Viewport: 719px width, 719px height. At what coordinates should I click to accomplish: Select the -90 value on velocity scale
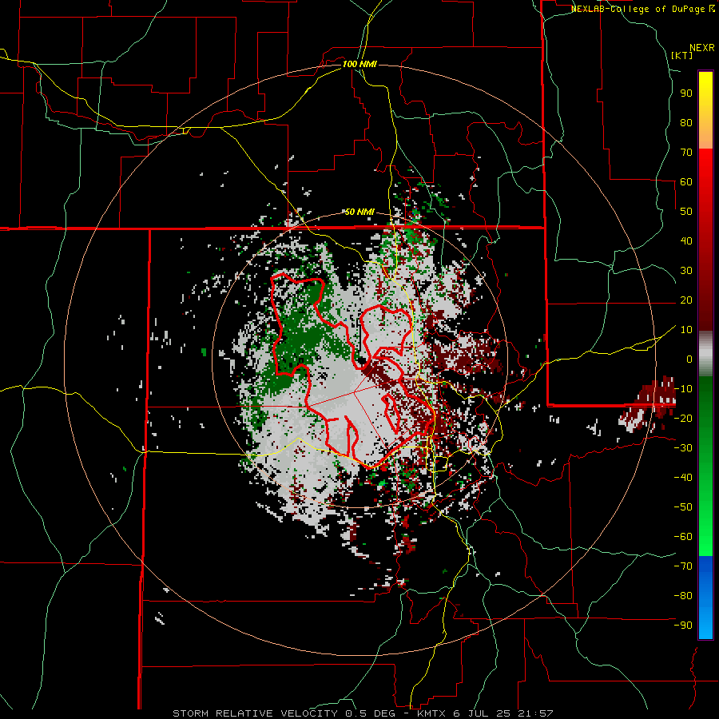tap(683, 626)
